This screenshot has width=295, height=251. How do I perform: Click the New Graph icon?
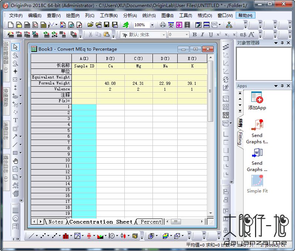[35, 25]
